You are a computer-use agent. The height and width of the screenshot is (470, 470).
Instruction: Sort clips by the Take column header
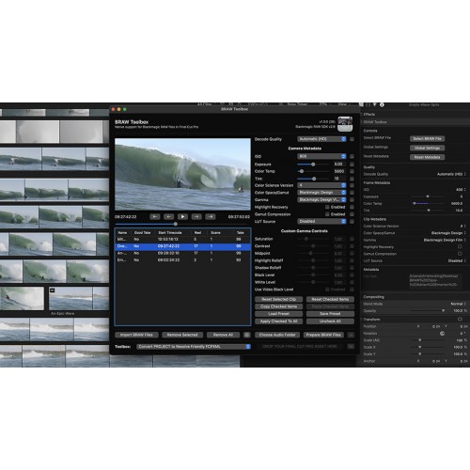click(x=241, y=233)
